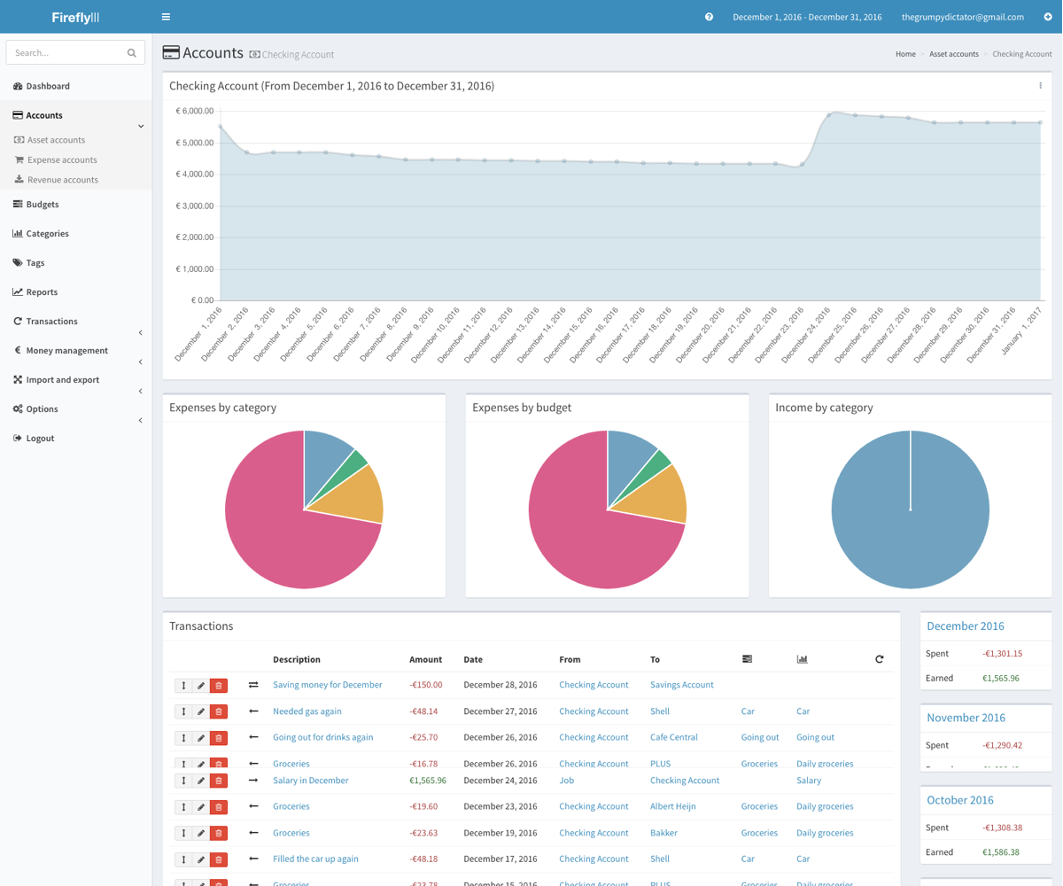Click the search magnifier icon
Image resolution: width=1063 pixels, height=886 pixels.
click(x=132, y=53)
